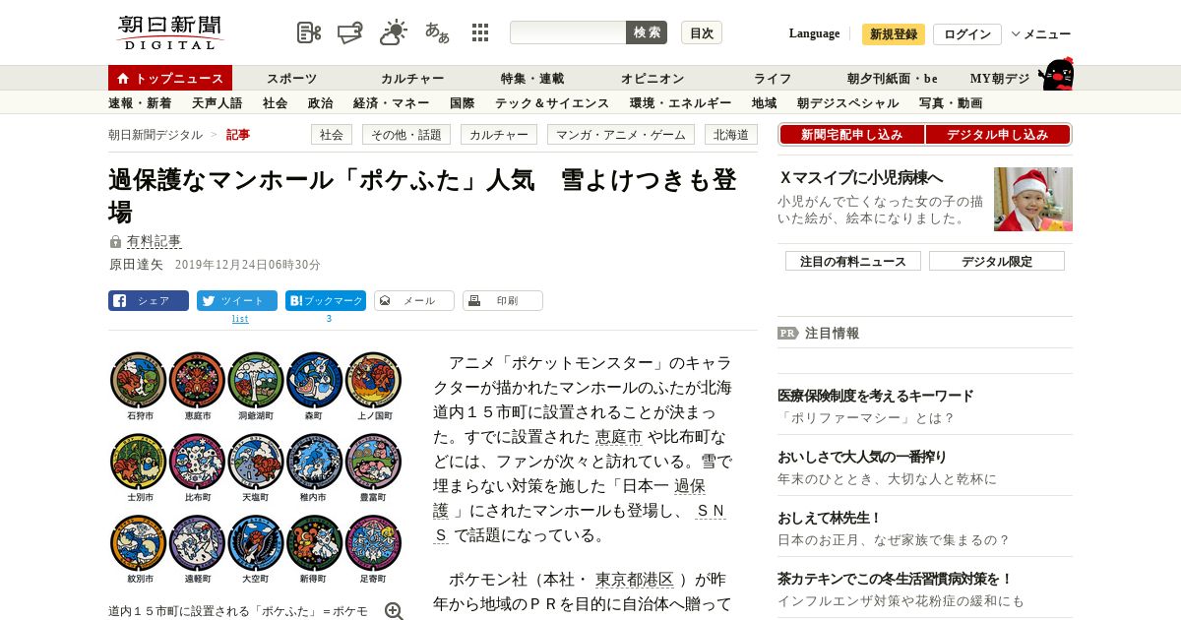
Task: Open 写真・動画 submenu item
Action: point(951,102)
